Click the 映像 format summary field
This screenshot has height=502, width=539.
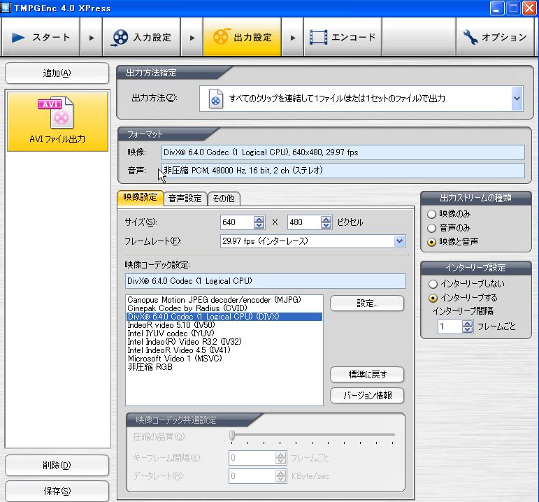pos(343,152)
